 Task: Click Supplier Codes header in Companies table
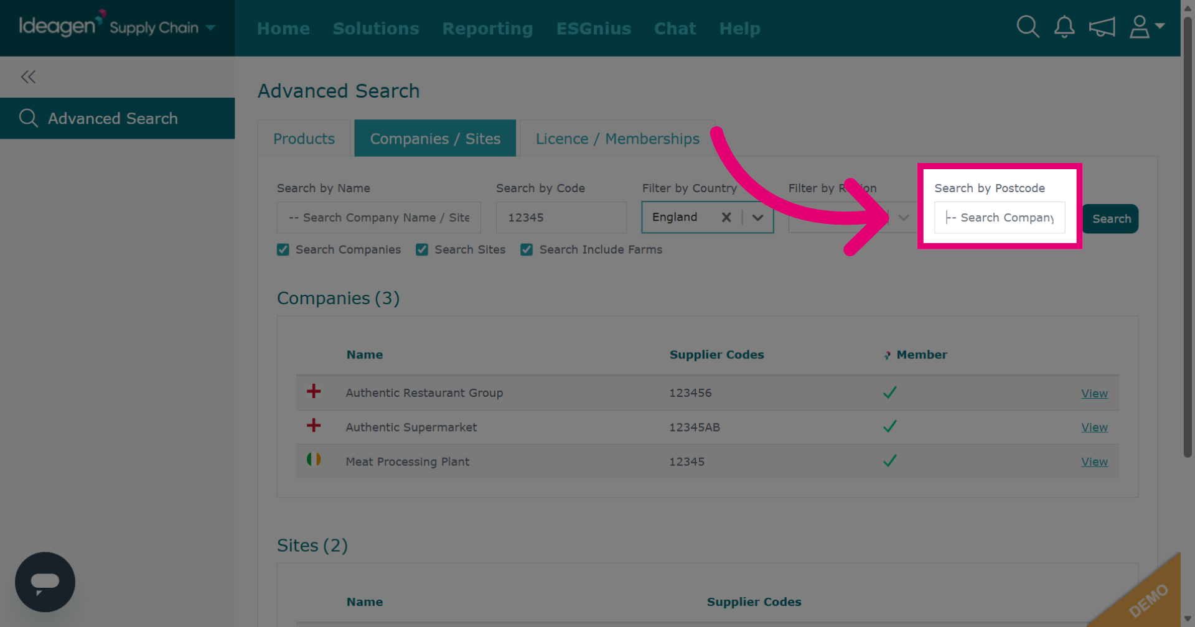pos(716,355)
